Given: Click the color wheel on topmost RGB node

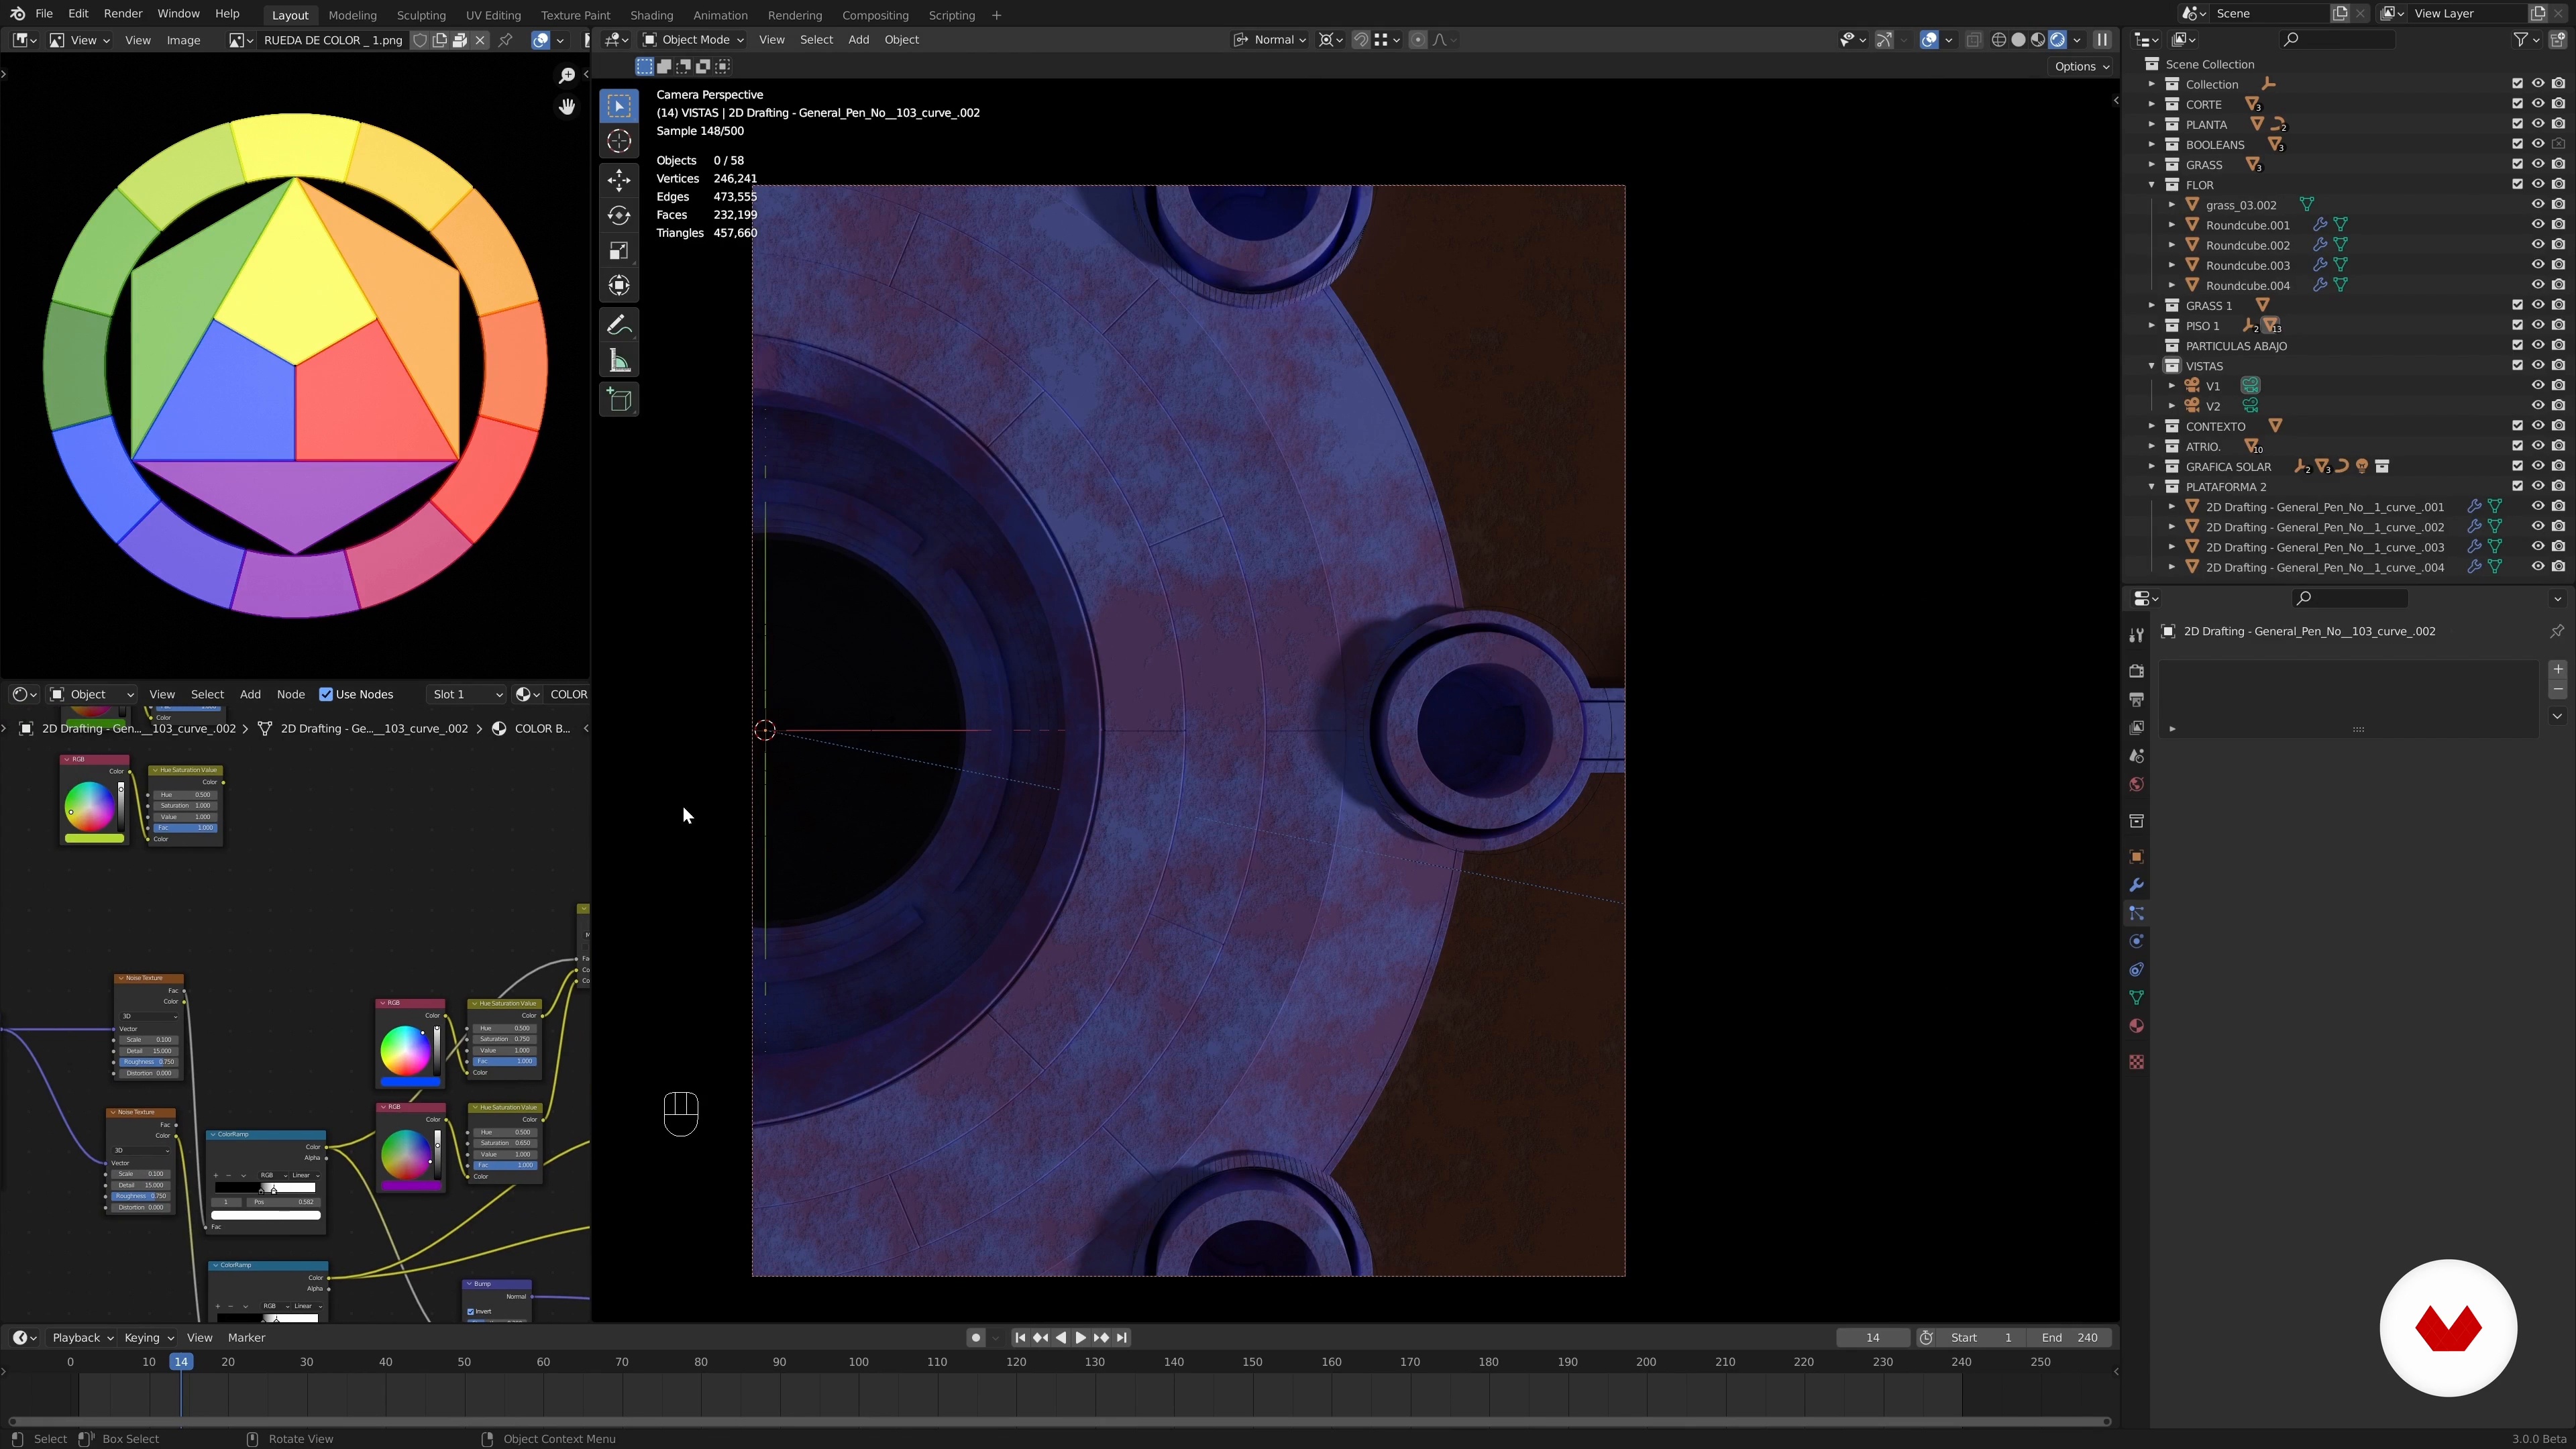Looking at the screenshot, I should click(x=89, y=806).
